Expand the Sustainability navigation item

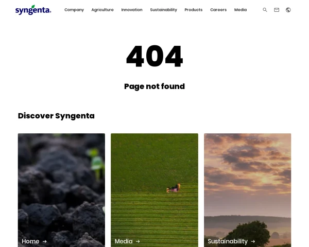click(x=164, y=10)
